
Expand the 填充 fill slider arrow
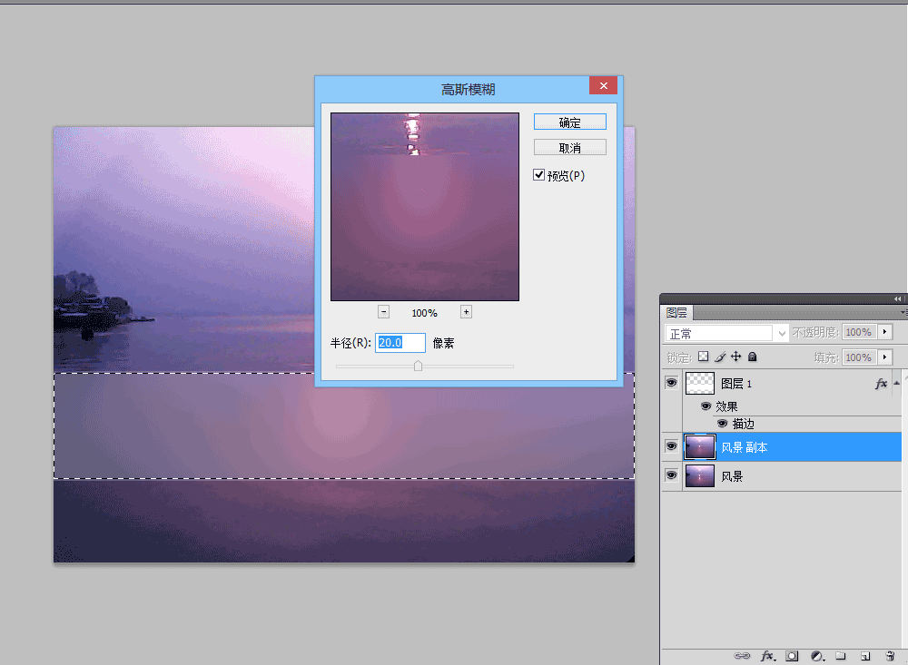[884, 357]
